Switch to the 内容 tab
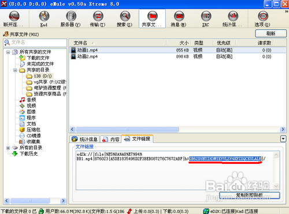 [111, 139]
